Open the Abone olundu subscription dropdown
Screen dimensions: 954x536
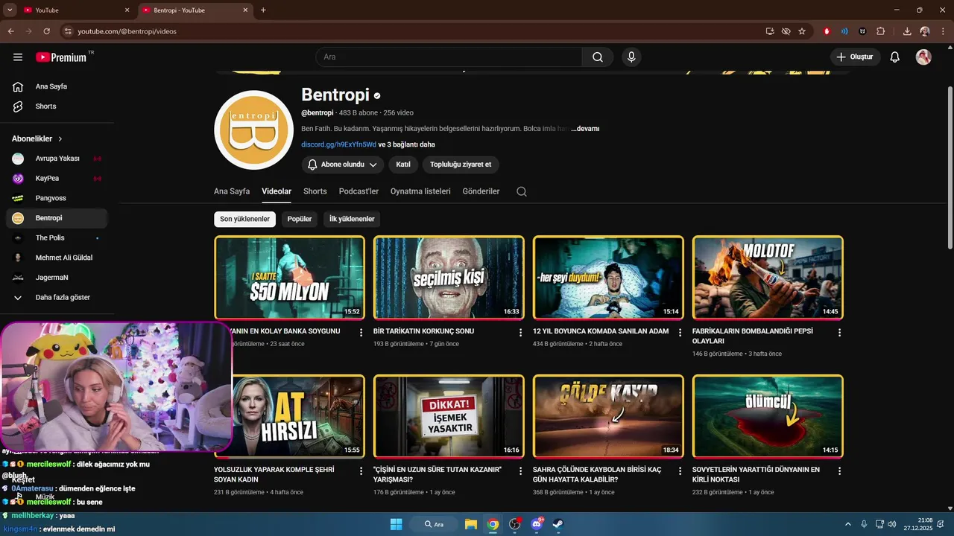(x=343, y=165)
